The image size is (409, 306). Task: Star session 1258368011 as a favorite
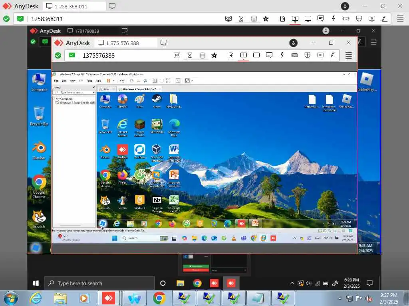tap(266, 19)
